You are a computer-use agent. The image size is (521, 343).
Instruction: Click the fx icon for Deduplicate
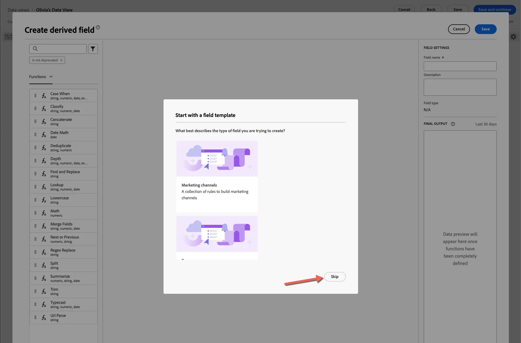tap(44, 148)
